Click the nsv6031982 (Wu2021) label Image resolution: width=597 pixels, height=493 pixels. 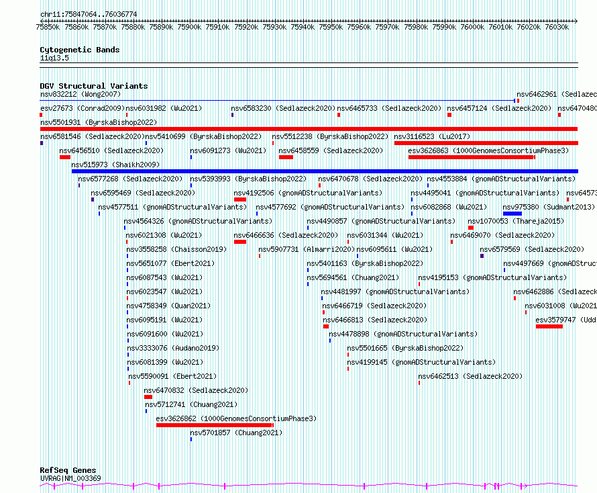tap(164, 108)
